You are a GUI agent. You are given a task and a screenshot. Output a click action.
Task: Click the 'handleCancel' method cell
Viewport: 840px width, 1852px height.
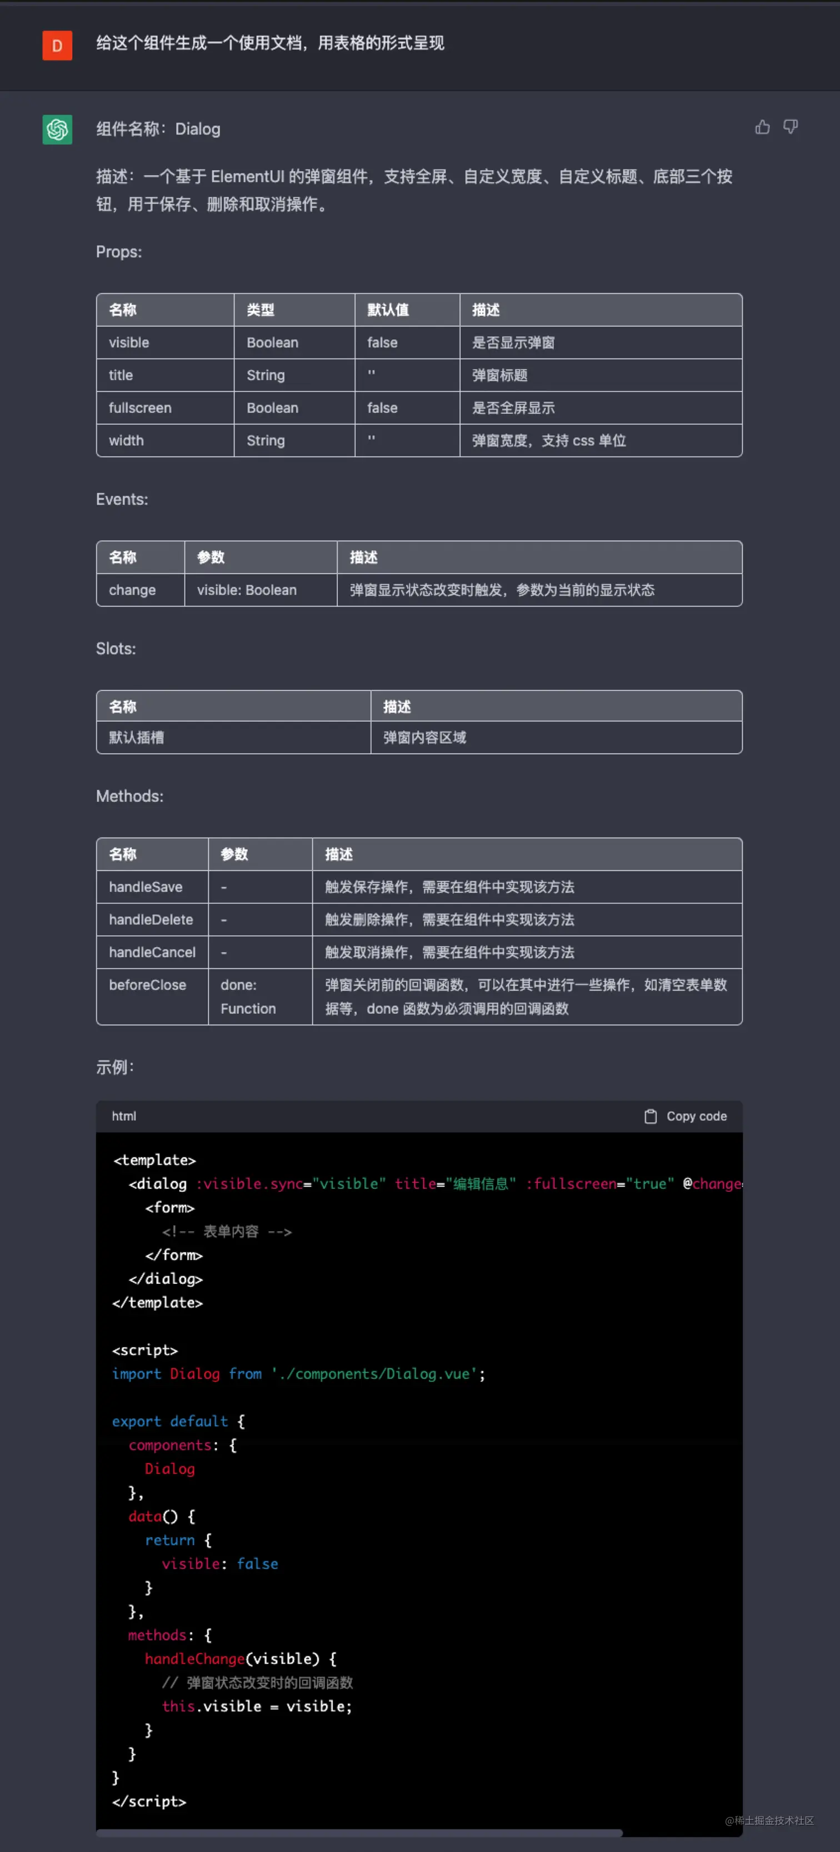pos(152,952)
